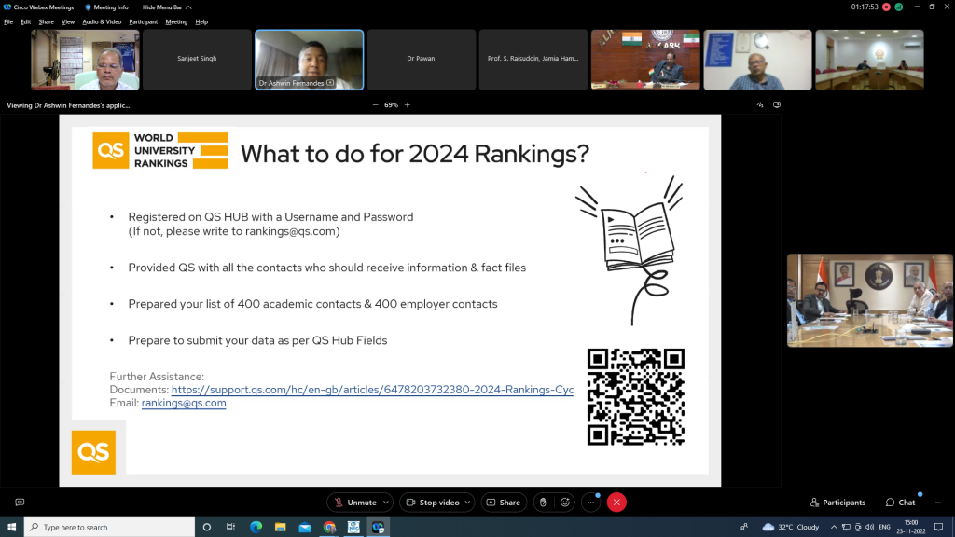Expand audio options arrow next to Unmute
The height and width of the screenshot is (537, 955).
[385, 503]
